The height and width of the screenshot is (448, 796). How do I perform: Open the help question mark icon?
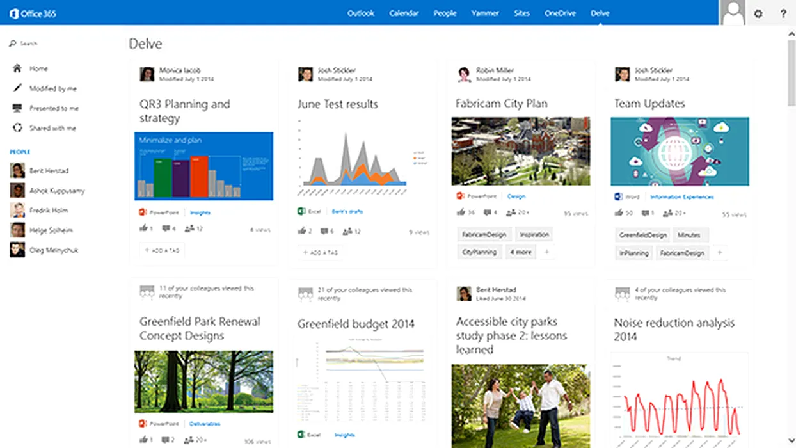click(x=783, y=13)
